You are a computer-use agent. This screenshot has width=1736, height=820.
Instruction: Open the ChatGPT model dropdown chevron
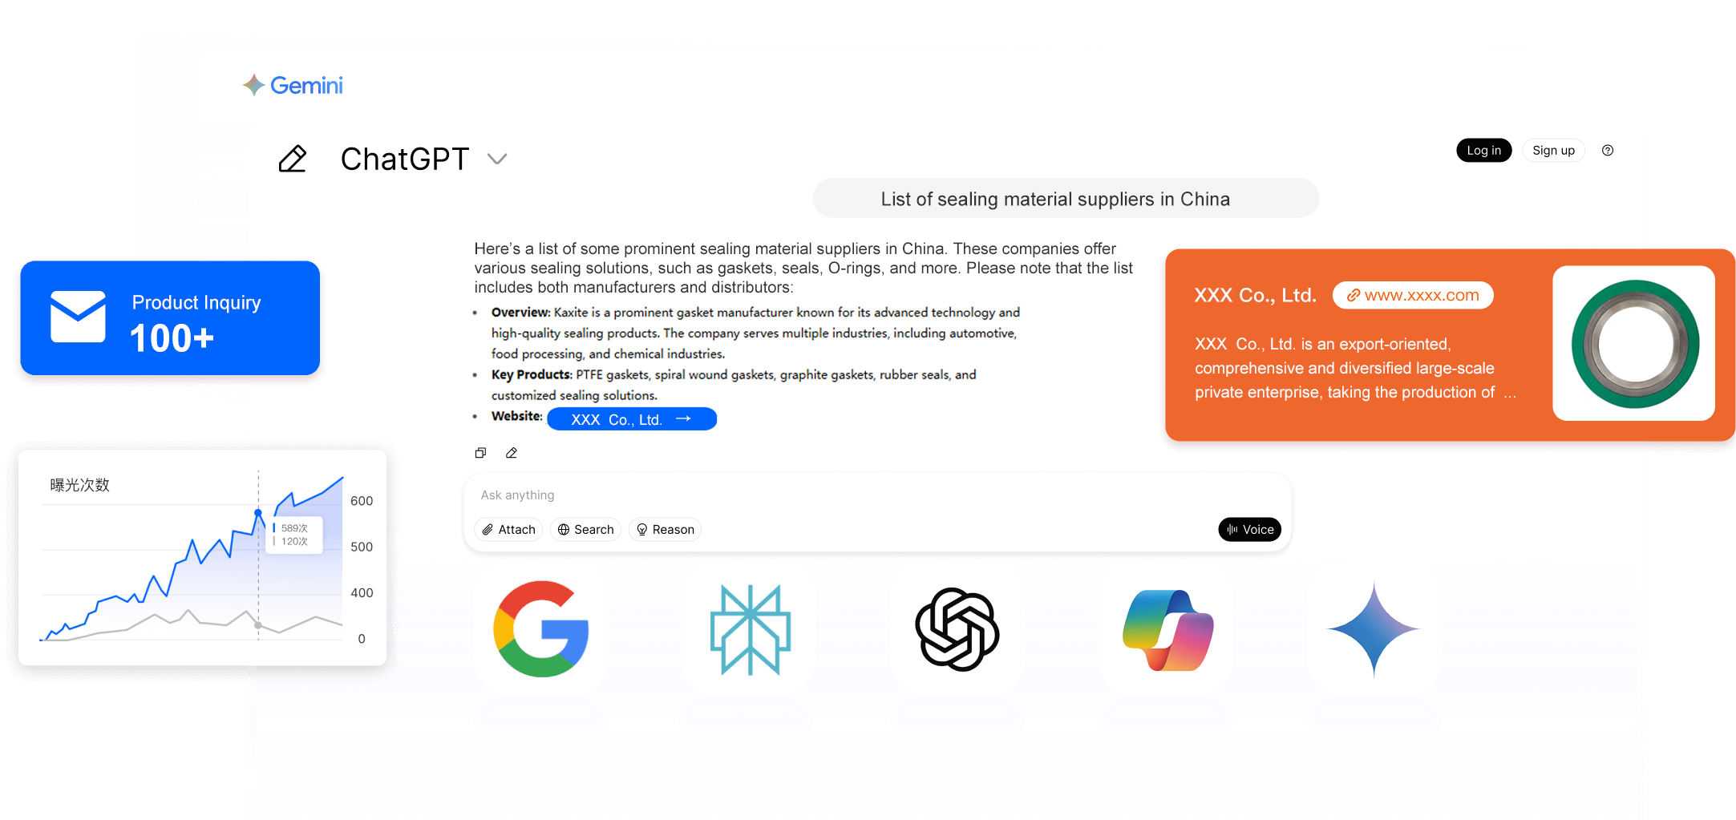[497, 159]
